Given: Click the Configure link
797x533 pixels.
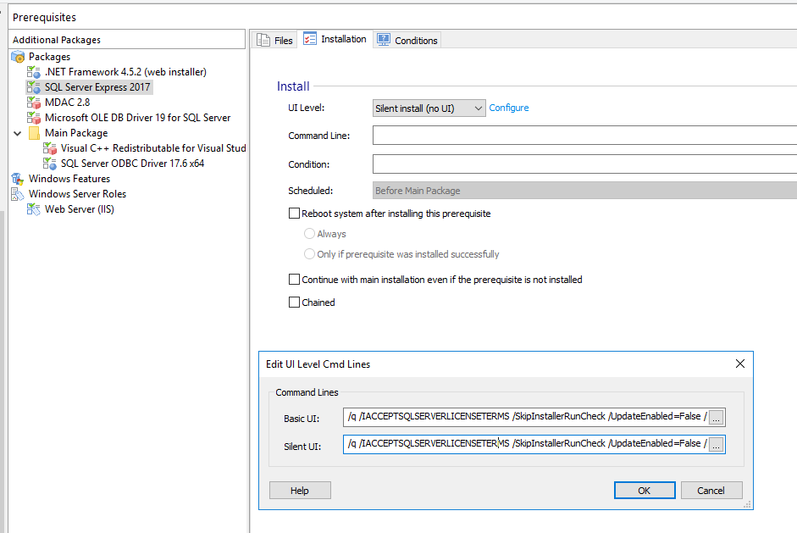Looking at the screenshot, I should pyautogui.click(x=509, y=108).
